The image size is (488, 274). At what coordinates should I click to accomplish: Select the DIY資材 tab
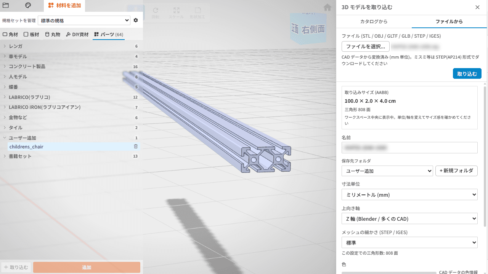pos(77,35)
